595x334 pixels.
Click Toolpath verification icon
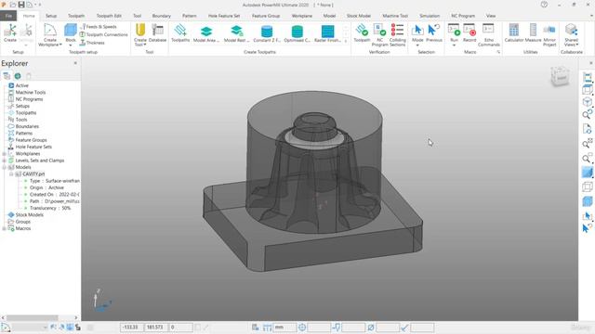[x=362, y=32]
